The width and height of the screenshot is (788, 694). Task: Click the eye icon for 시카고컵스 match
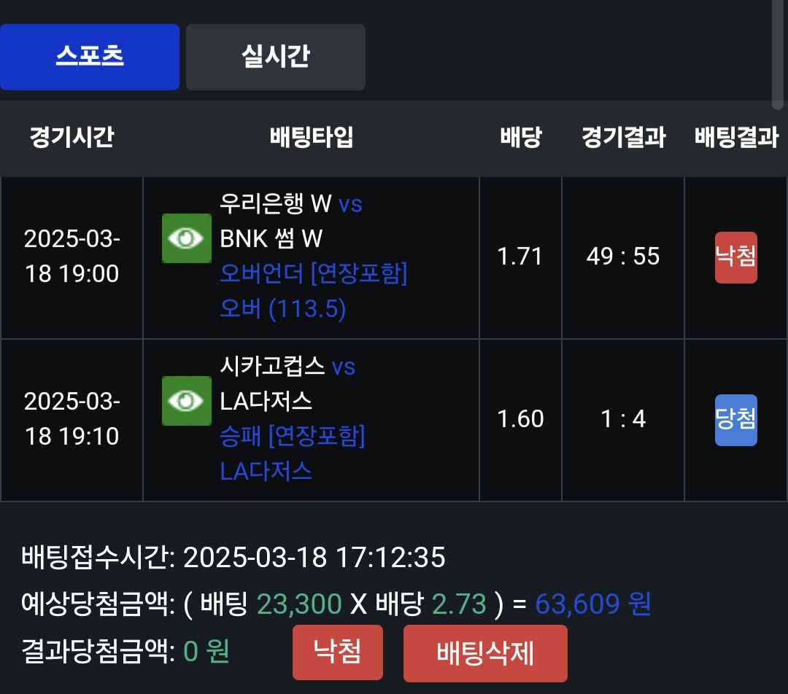[x=187, y=401]
